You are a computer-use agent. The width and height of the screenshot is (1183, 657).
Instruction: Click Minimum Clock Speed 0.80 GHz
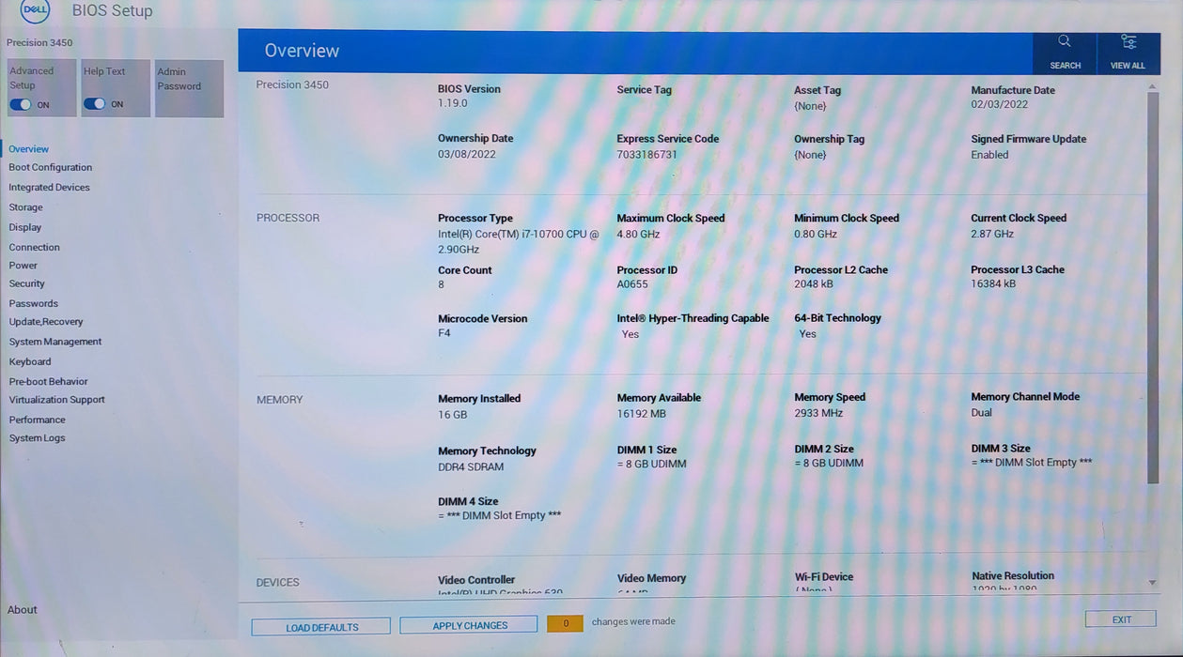coord(816,235)
